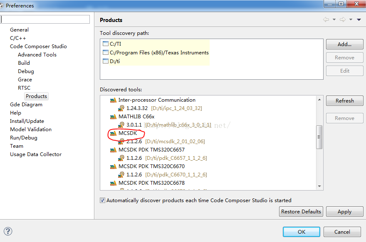Toggle automatically discover products on startup

(102, 200)
